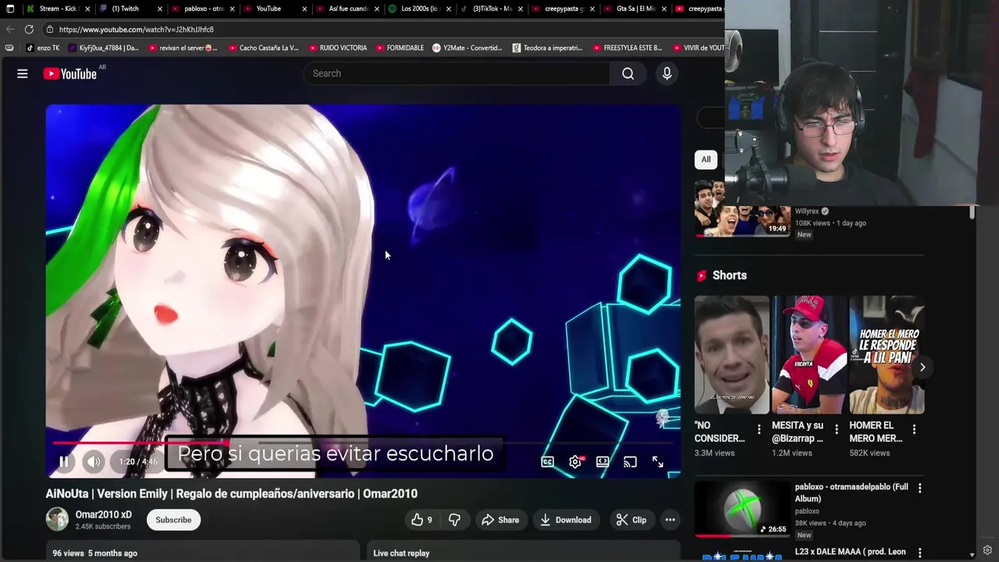
Task: Click the address bar URL
Action: [x=137, y=30]
